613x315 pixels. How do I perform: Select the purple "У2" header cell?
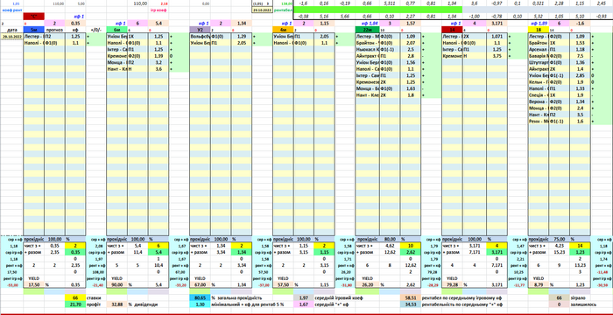coord(200,29)
